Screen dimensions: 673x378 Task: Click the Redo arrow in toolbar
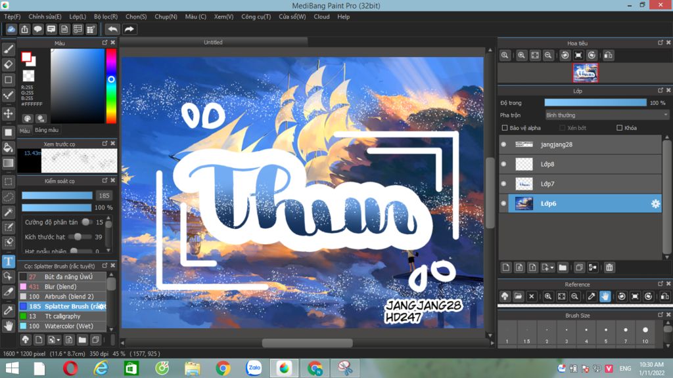pos(129,29)
